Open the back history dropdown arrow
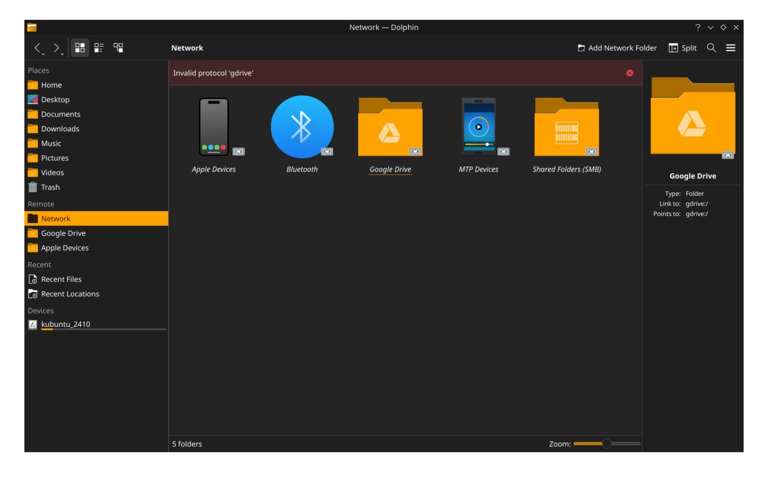The height and width of the screenshot is (481, 768). 44,53
